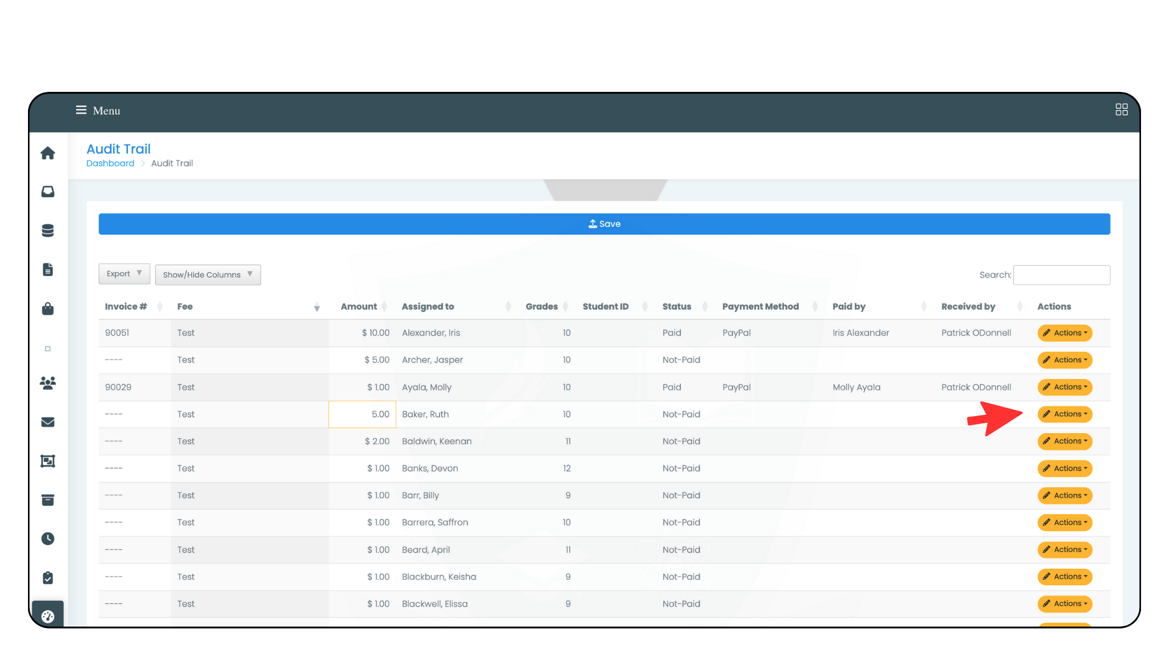The height and width of the screenshot is (657, 1169).
Task: Click the small square sidebar icon
Action: [47, 349]
